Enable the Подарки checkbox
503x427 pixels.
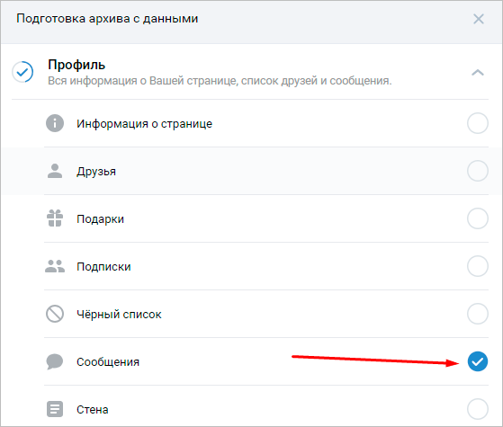pos(478,218)
